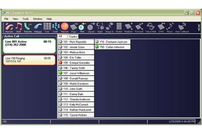The image size is (202, 134).
Task: Open the Dial keypad icon
Action: click(47, 27)
